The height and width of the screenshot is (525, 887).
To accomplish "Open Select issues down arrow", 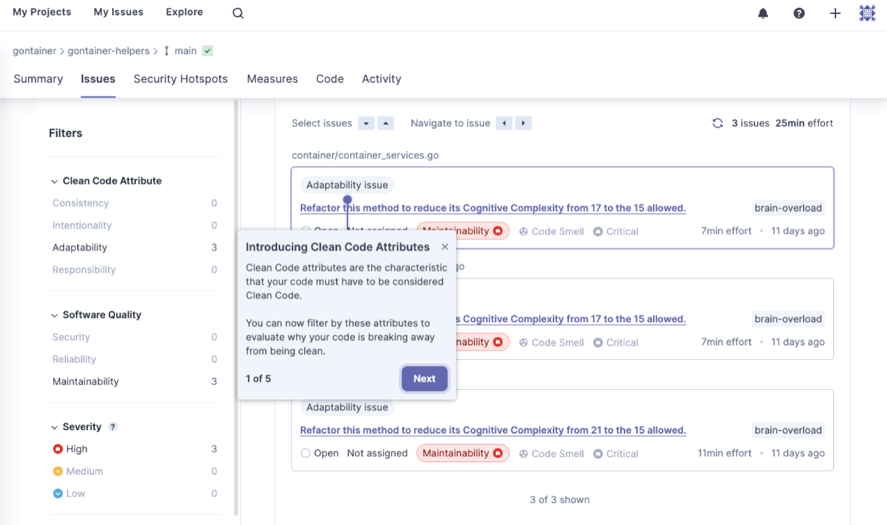I will pyautogui.click(x=366, y=123).
